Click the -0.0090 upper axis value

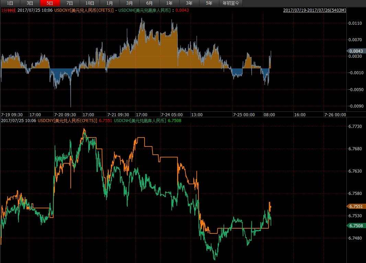[x=355, y=106]
